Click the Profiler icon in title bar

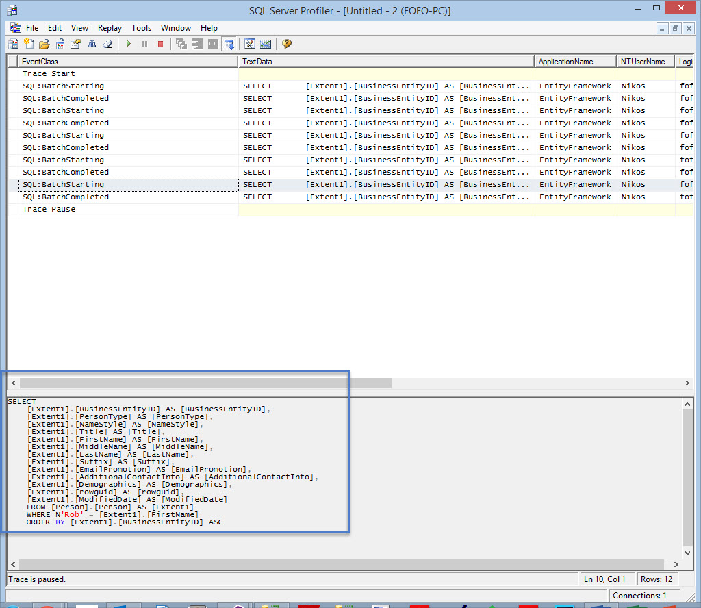pos(12,10)
